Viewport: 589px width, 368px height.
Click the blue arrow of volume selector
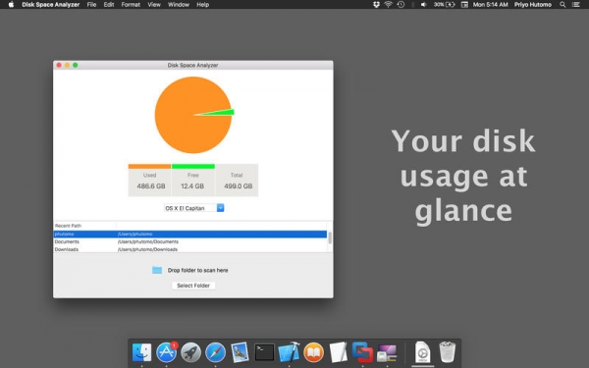click(221, 208)
